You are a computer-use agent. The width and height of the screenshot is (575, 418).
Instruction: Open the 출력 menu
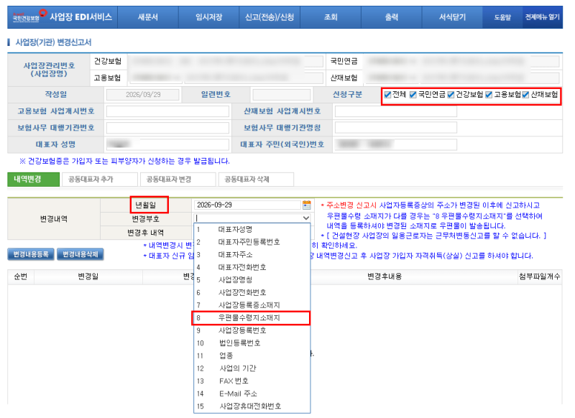[x=391, y=17]
